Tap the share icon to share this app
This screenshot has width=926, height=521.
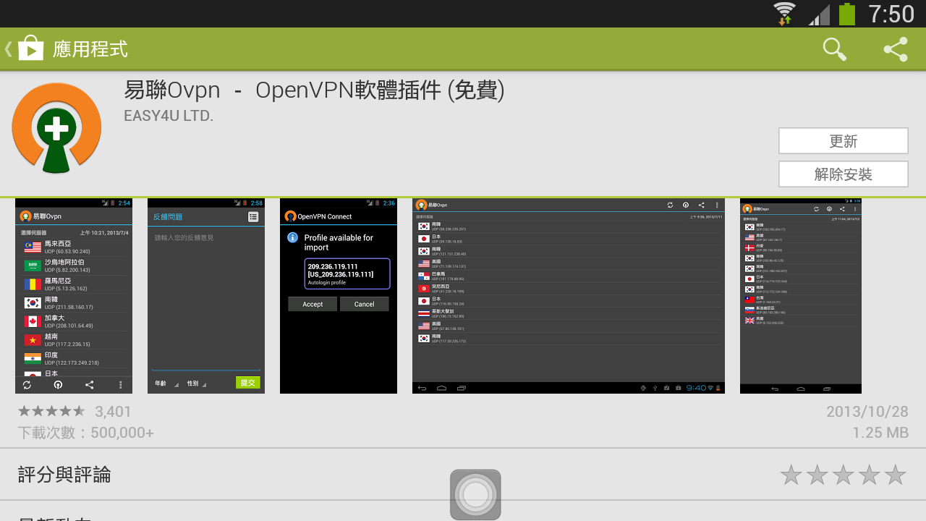895,49
